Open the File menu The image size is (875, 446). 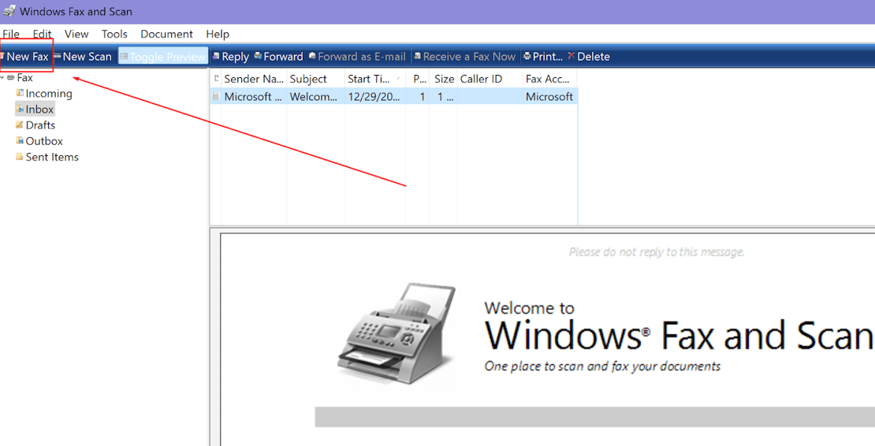coord(11,34)
